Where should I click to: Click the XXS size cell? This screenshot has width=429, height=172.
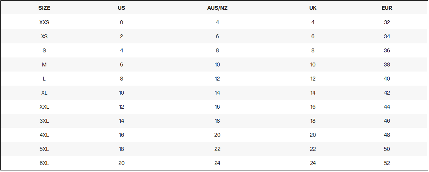click(x=44, y=22)
